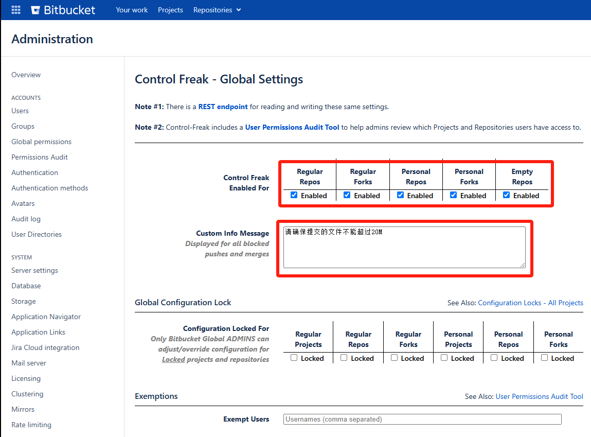
Task: Open User Permissions Audit Tool link under Exemptions
Action: [x=539, y=396]
